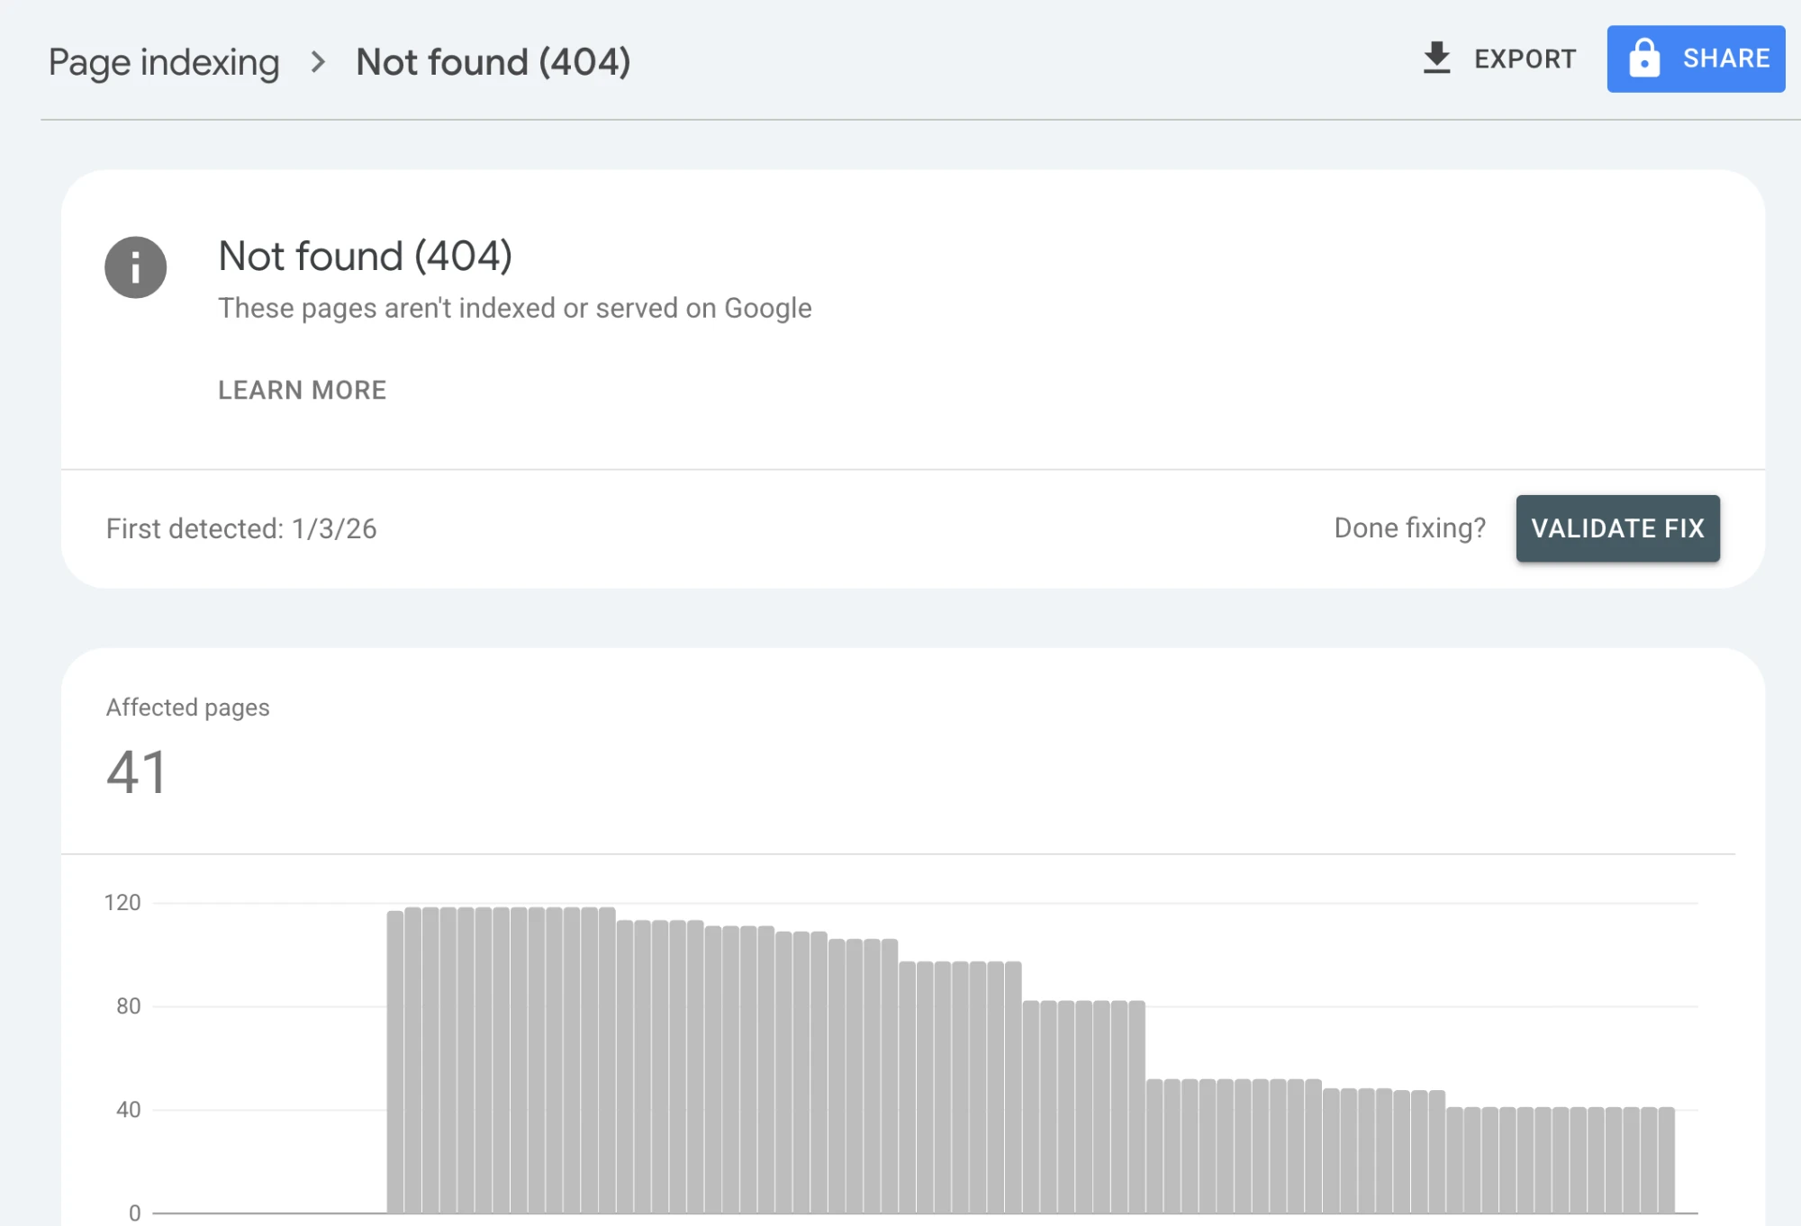Open the Learn More link
Image resolution: width=1801 pixels, height=1226 pixels.
pos(303,390)
